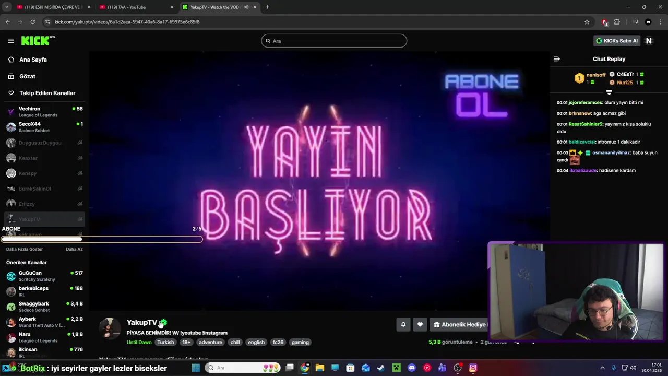The height and width of the screenshot is (376, 668).
Task: Open the YakupTV channel name link
Action: (142, 322)
